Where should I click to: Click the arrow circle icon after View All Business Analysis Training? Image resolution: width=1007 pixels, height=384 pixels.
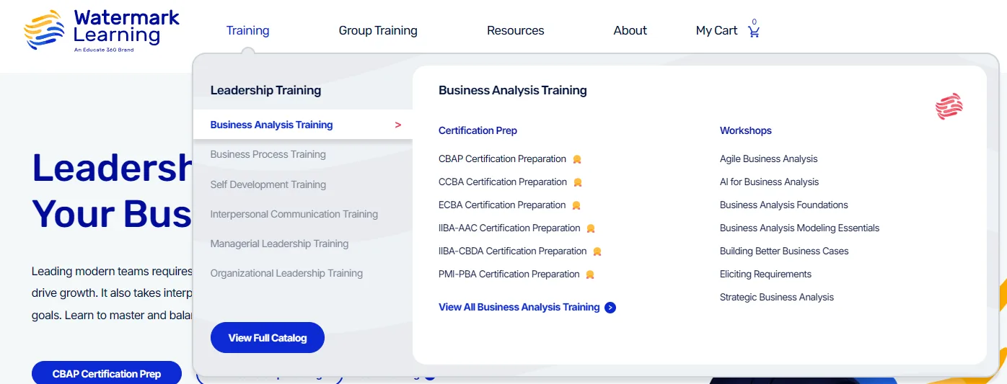610,308
